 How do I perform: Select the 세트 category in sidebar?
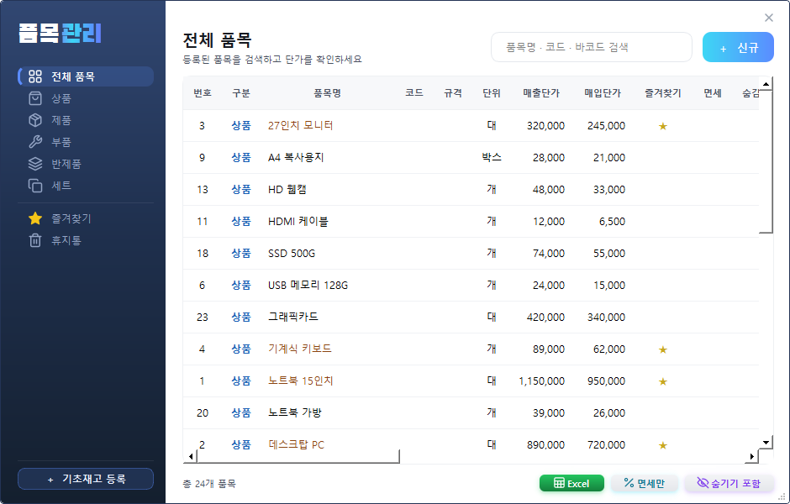pyautogui.click(x=86, y=186)
